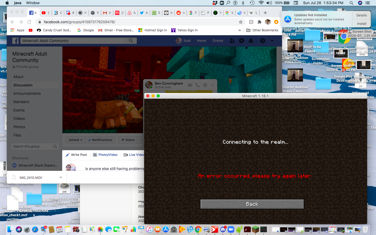376x235 pixels.
Task: Select Photo/Video in the post composer
Action: (x=105, y=155)
